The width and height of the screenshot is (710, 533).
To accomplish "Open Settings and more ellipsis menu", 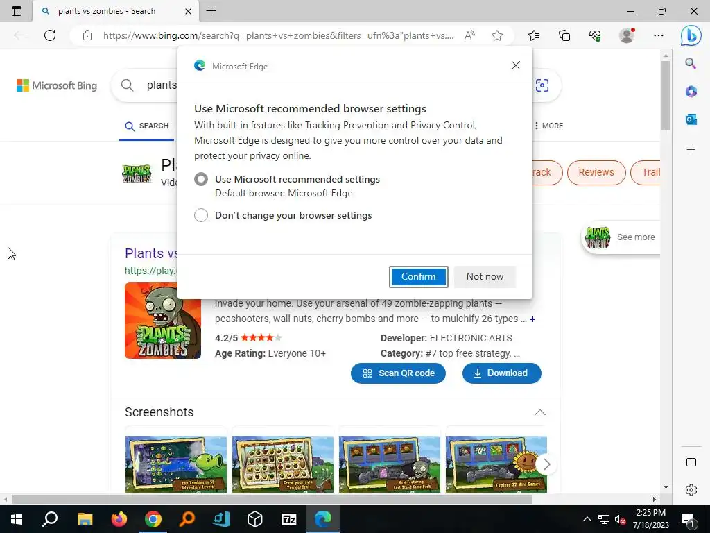I will coord(659,35).
